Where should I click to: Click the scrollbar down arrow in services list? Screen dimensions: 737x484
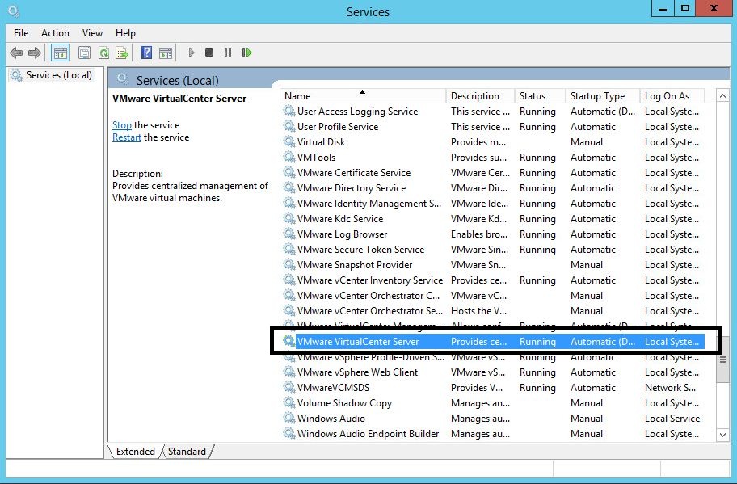click(722, 435)
